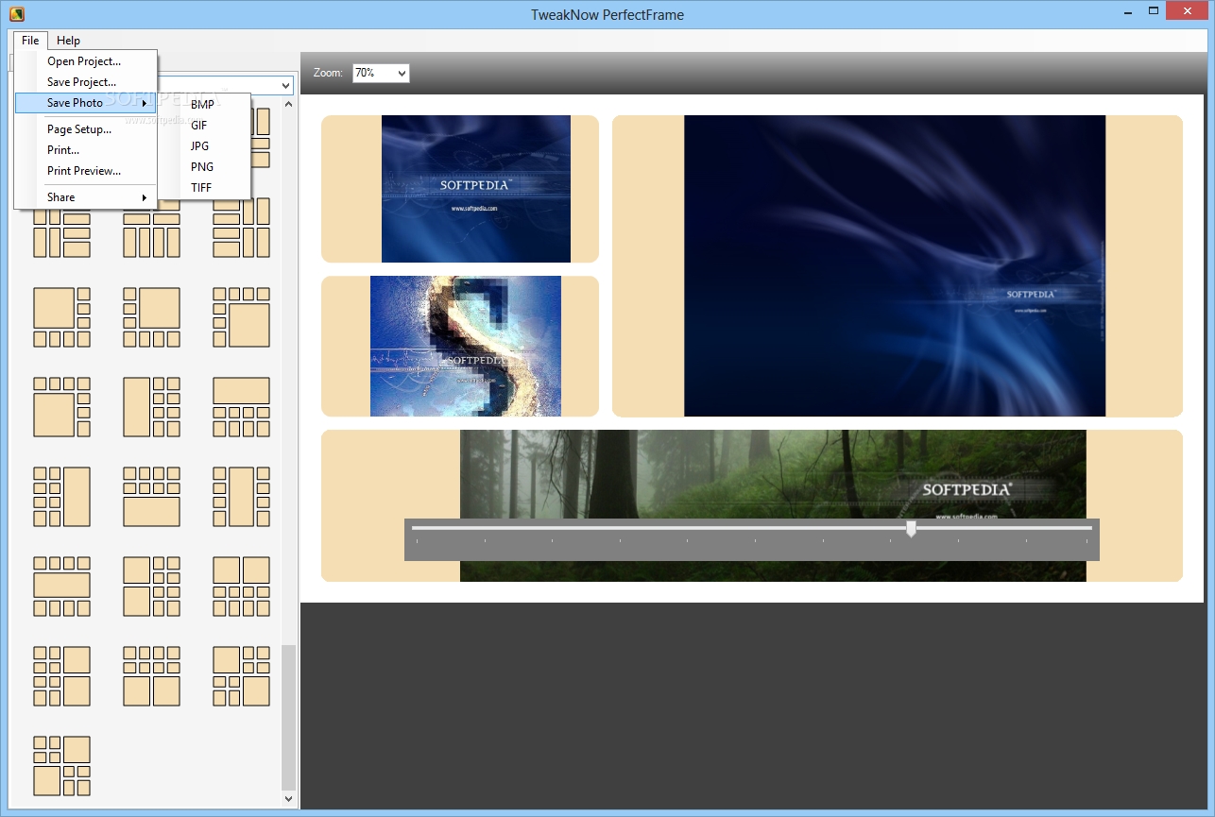Select layout with large square bottom-right, small squares top and left
The height and width of the screenshot is (817, 1215).
241,317
